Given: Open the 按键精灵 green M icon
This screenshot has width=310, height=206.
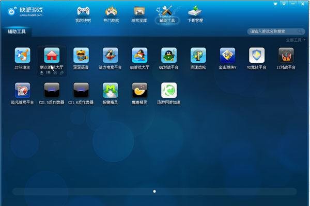Looking at the screenshot, I should 111,90.
